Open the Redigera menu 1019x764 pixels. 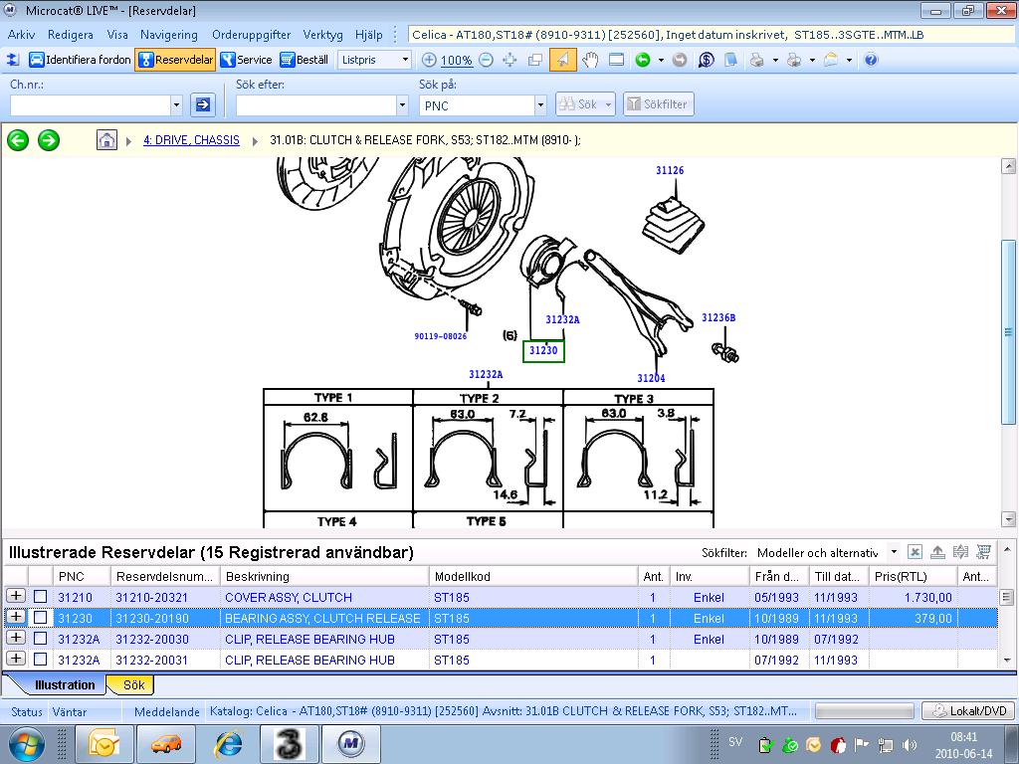71,35
